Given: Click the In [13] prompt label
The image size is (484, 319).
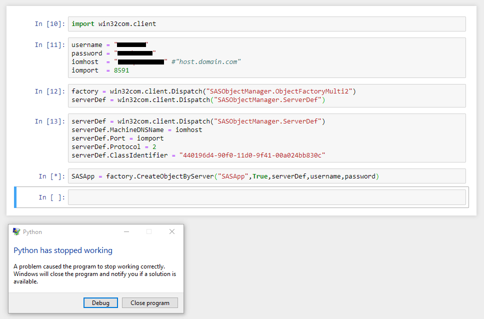Looking at the screenshot, I should [49, 121].
